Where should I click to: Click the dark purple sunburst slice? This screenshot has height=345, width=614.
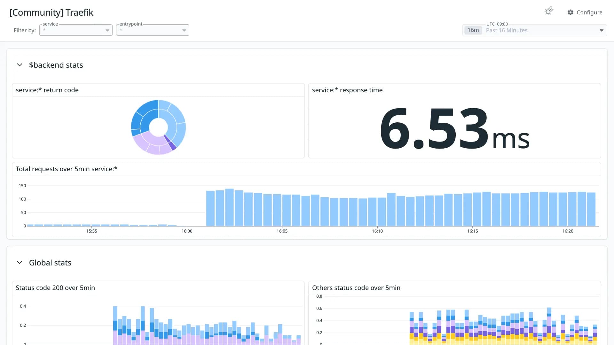tap(170, 143)
